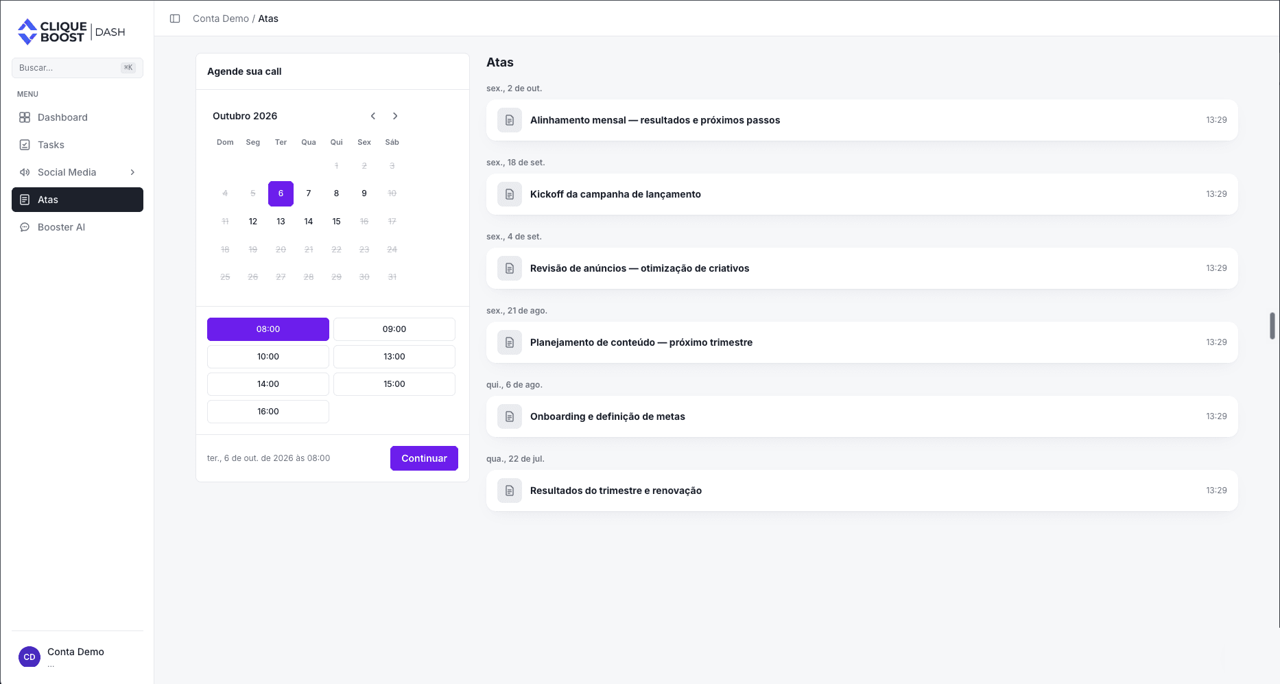Click the Atas document icon in sidebar
This screenshot has width=1280, height=684.
[x=25, y=200]
